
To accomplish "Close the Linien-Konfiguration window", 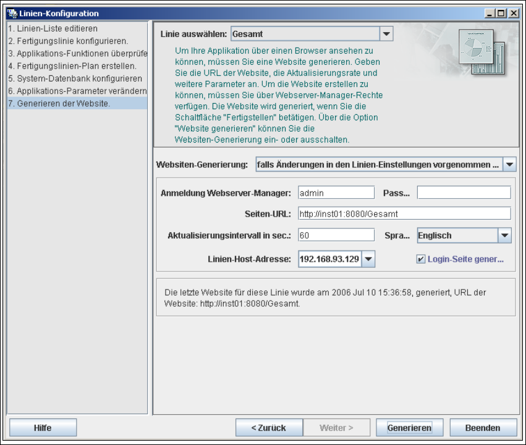I will [x=514, y=14].
